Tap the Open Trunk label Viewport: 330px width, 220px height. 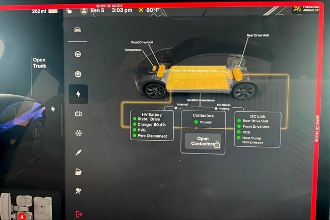[39, 63]
